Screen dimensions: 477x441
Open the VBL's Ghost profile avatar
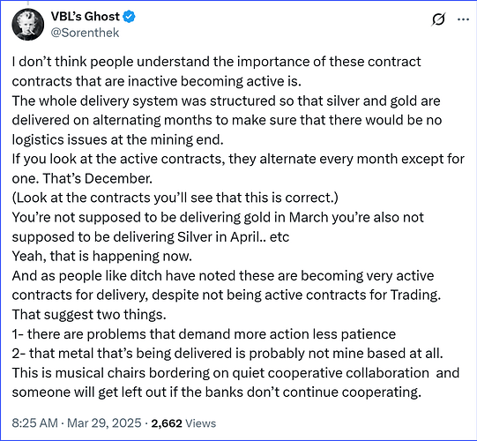(27, 25)
